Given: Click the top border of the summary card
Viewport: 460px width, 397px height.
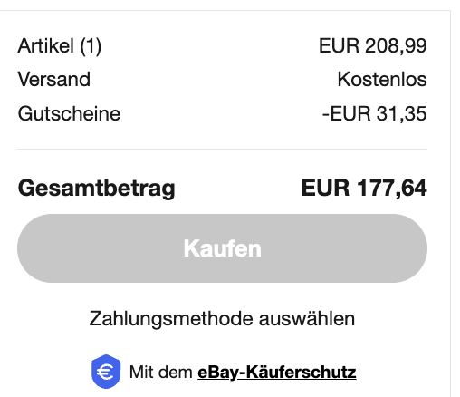Looking at the screenshot, I should pyautogui.click(x=225, y=11).
